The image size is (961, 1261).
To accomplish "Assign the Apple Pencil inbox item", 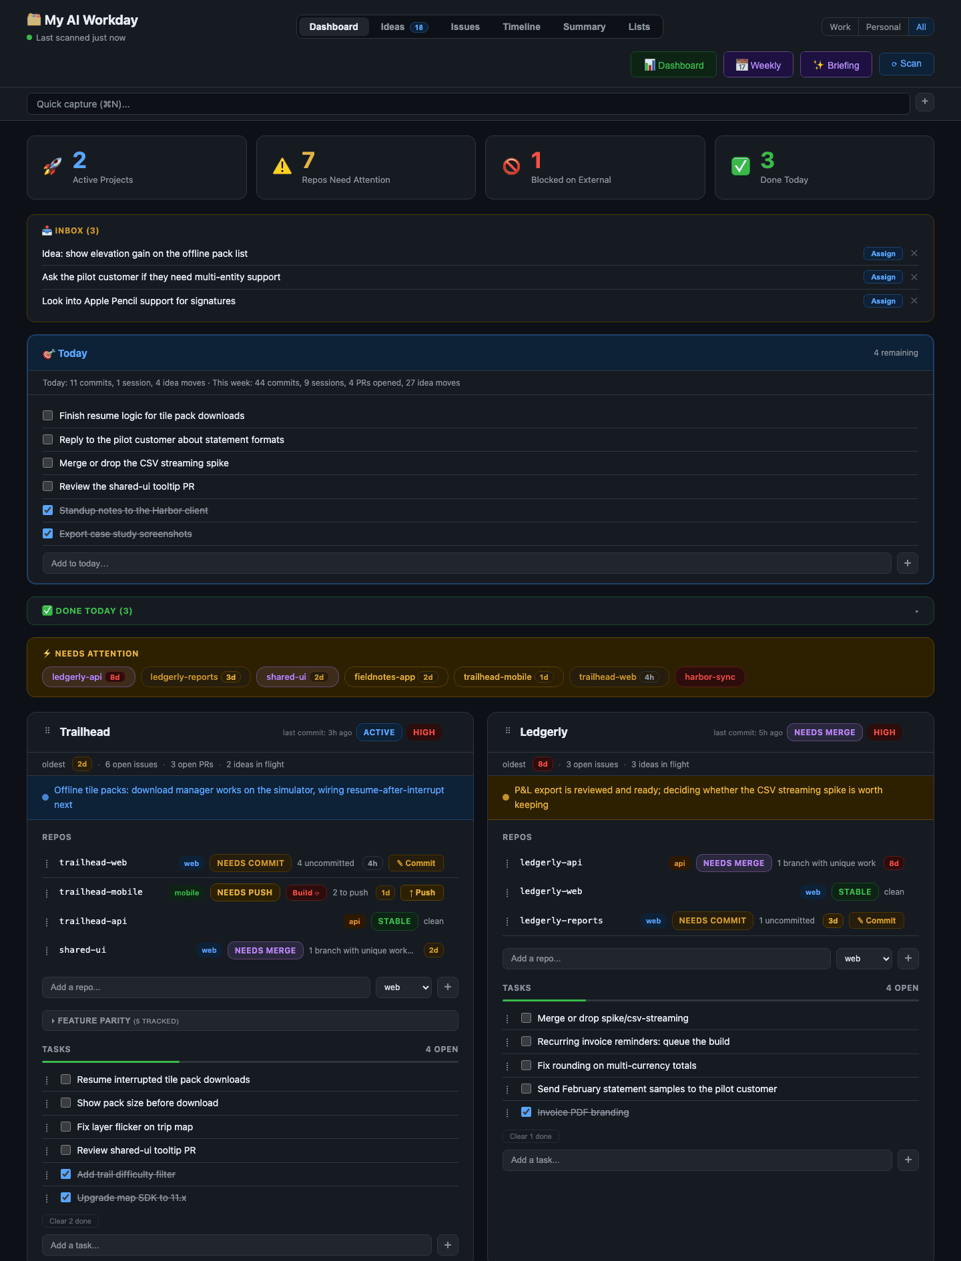I will (x=883, y=301).
